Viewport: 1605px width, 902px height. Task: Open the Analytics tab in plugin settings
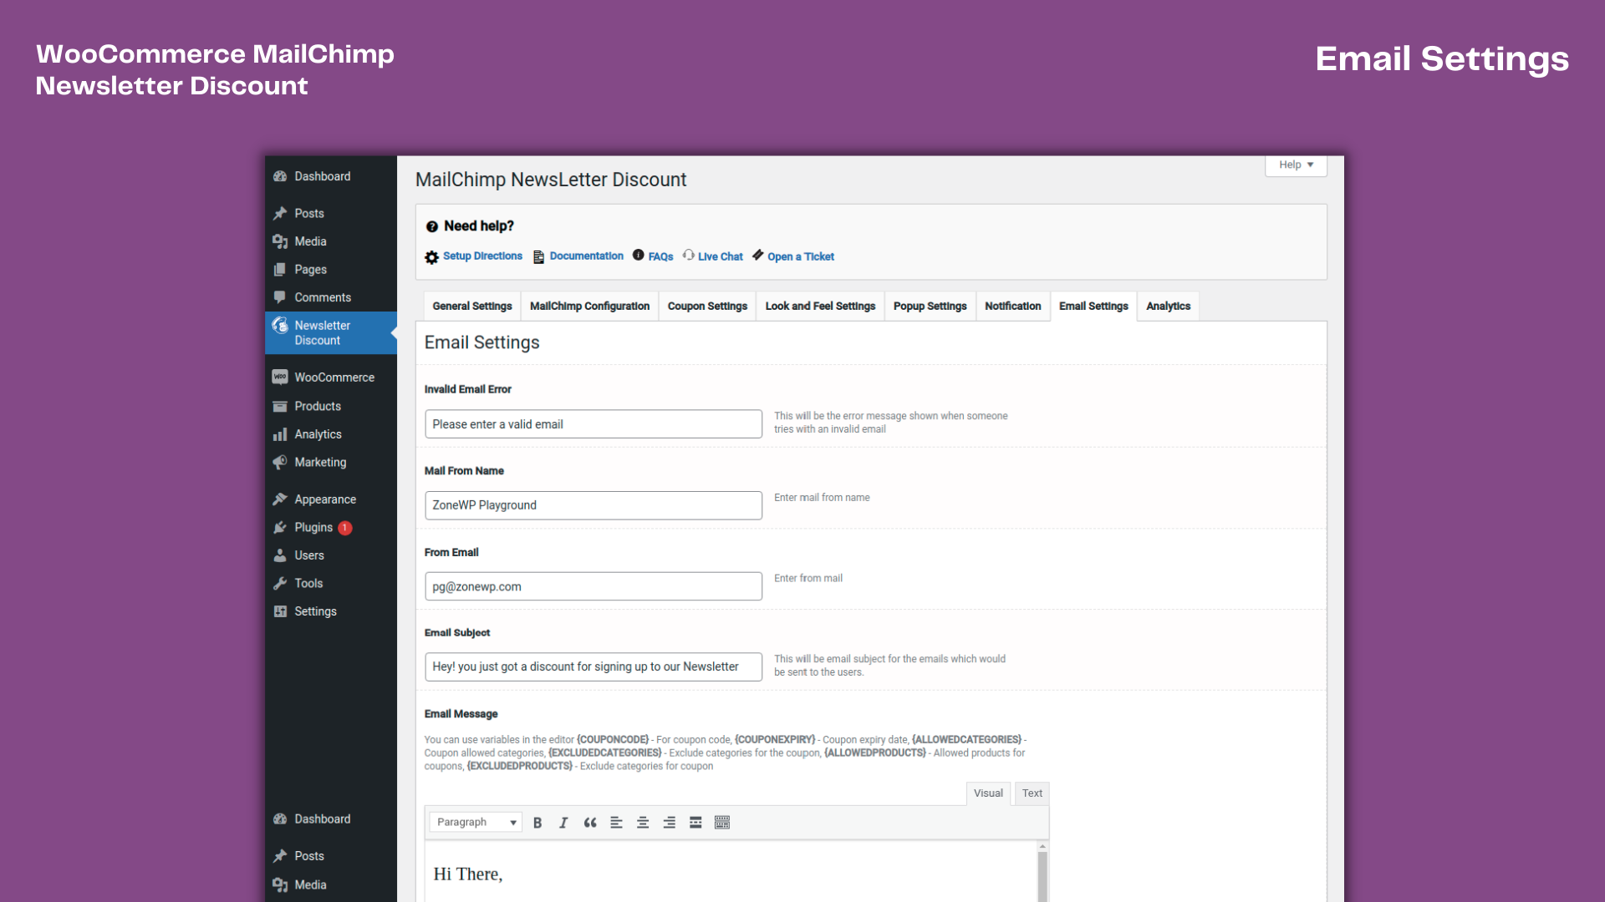tap(1168, 307)
